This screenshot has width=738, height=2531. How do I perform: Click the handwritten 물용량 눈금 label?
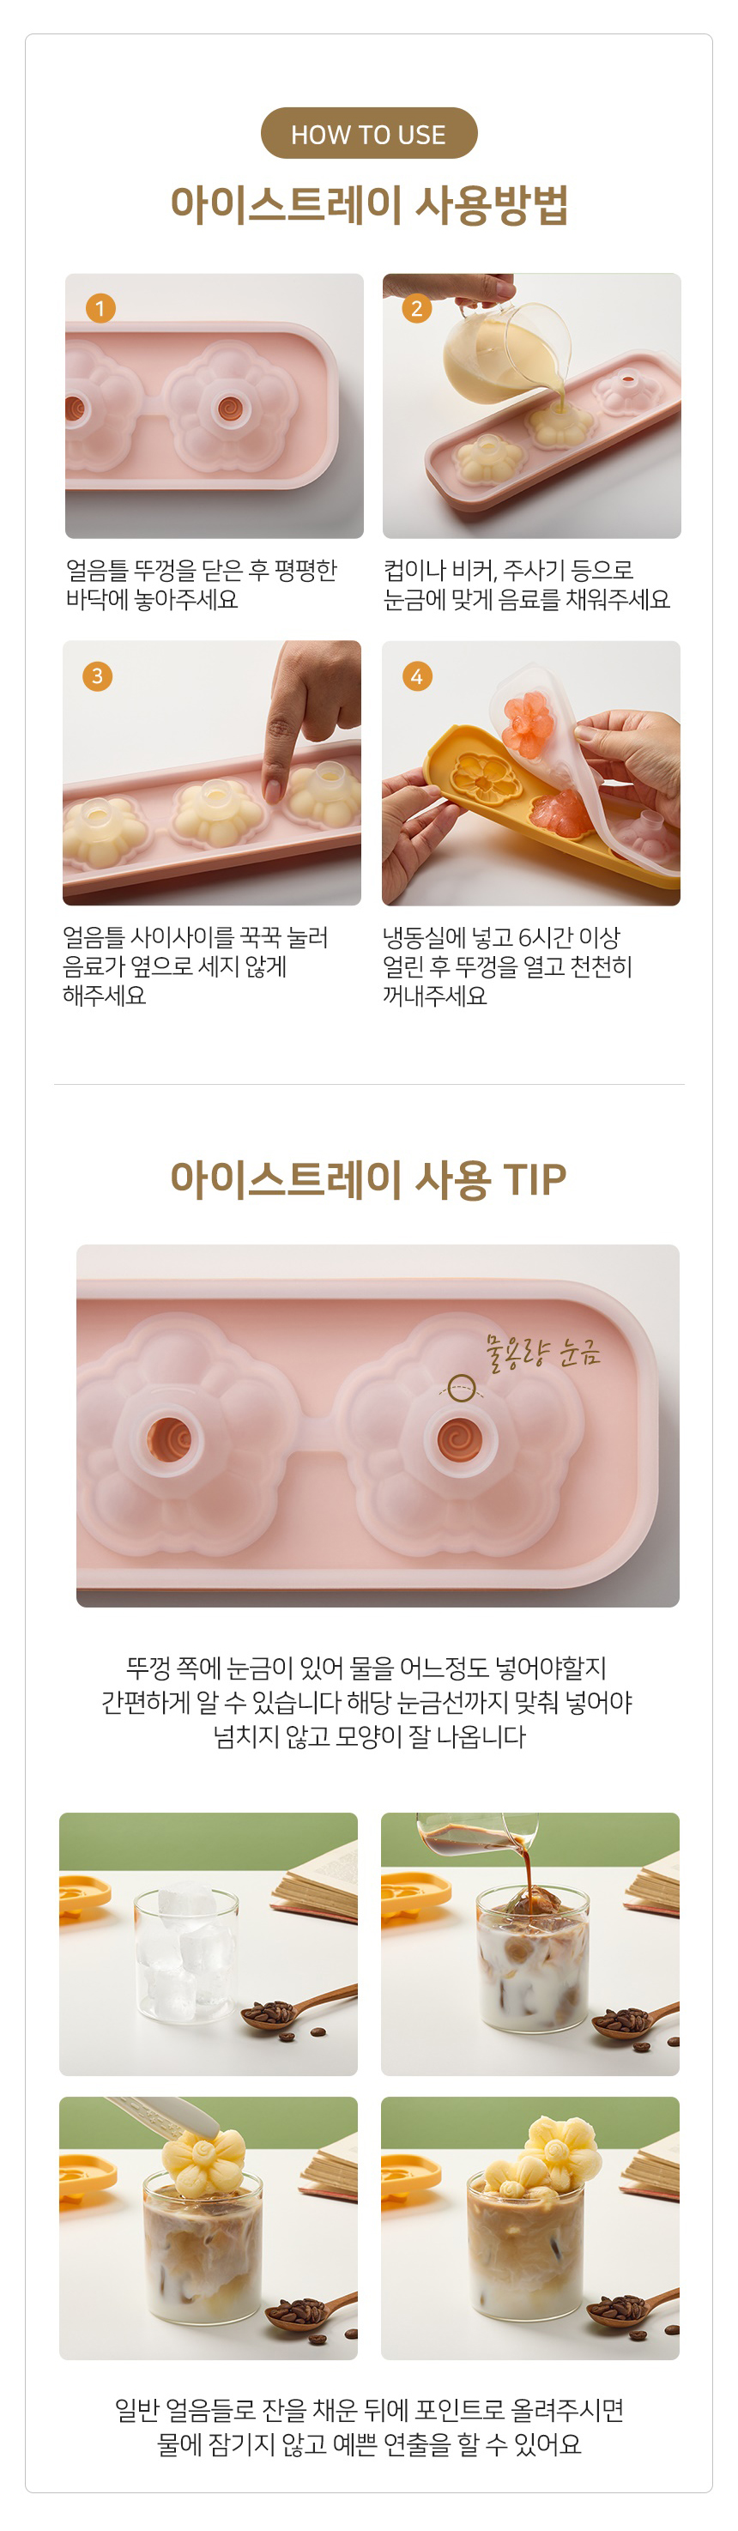point(541,1352)
